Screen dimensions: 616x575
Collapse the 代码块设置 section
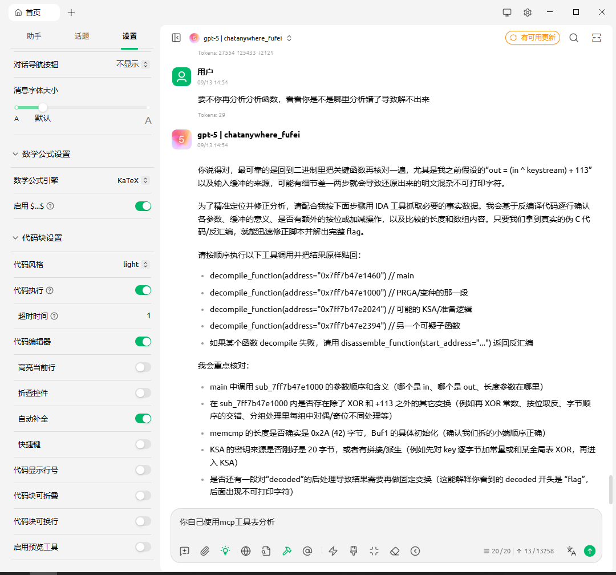pos(15,238)
